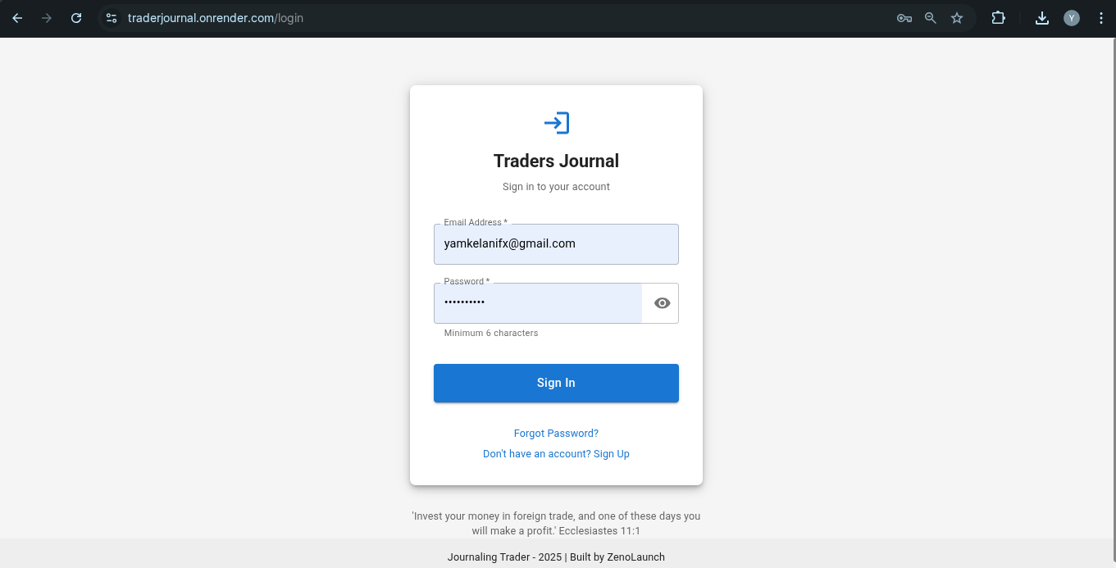Viewport: 1116px width, 568px height.
Task: Toggle password visibility with the eye icon
Action: [x=663, y=303]
